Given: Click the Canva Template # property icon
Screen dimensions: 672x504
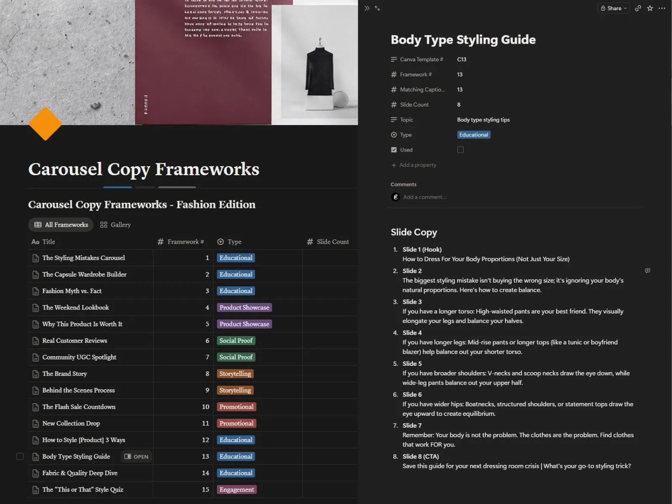Looking at the screenshot, I should coord(394,59).
